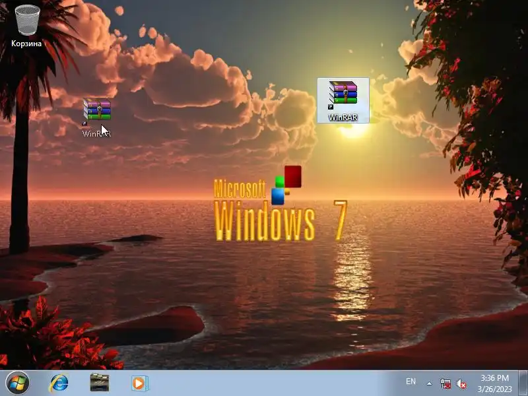528x396 pixels.
Task: Open the clock showing 3:36 PM
Action: coord(494,383)
